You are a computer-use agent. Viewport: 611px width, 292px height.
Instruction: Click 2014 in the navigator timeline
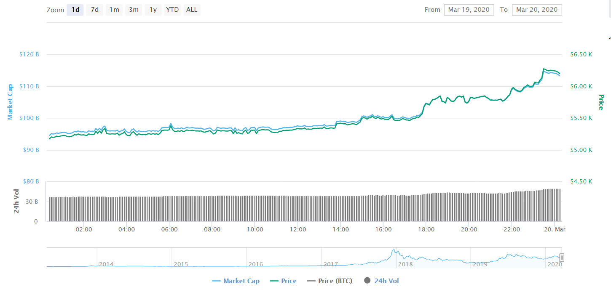click(106, 264)
